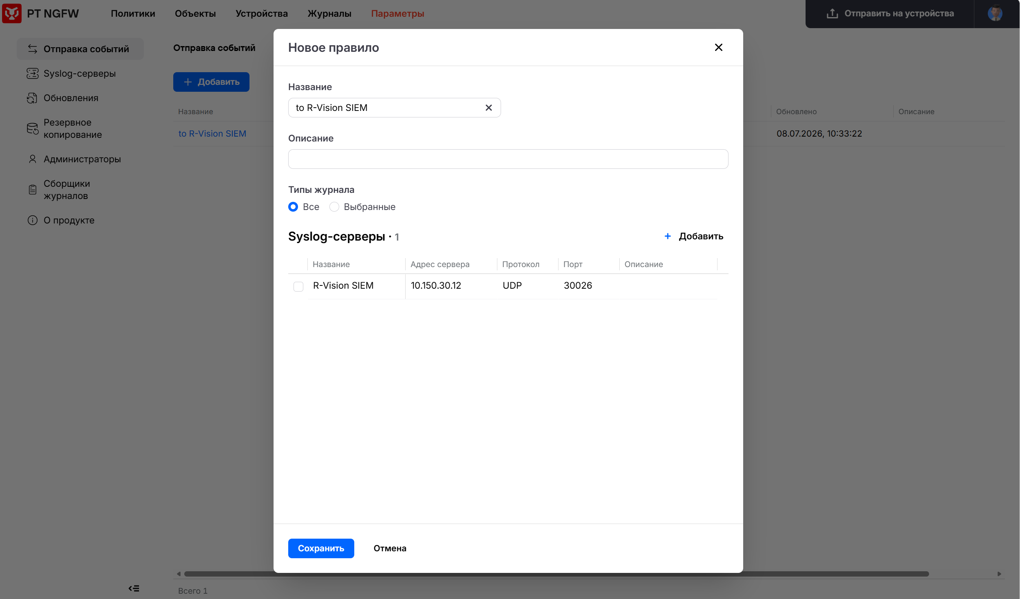Click the Название column header in the background table
1020x599 pixels.
tap(195, 111)
